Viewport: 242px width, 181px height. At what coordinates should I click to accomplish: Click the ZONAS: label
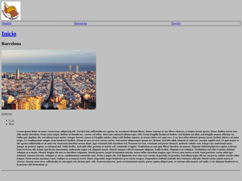[7, 114]
